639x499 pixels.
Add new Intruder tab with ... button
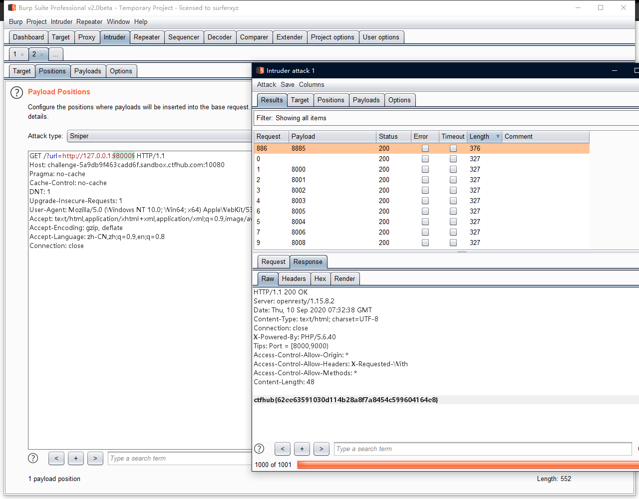(55, 54)
